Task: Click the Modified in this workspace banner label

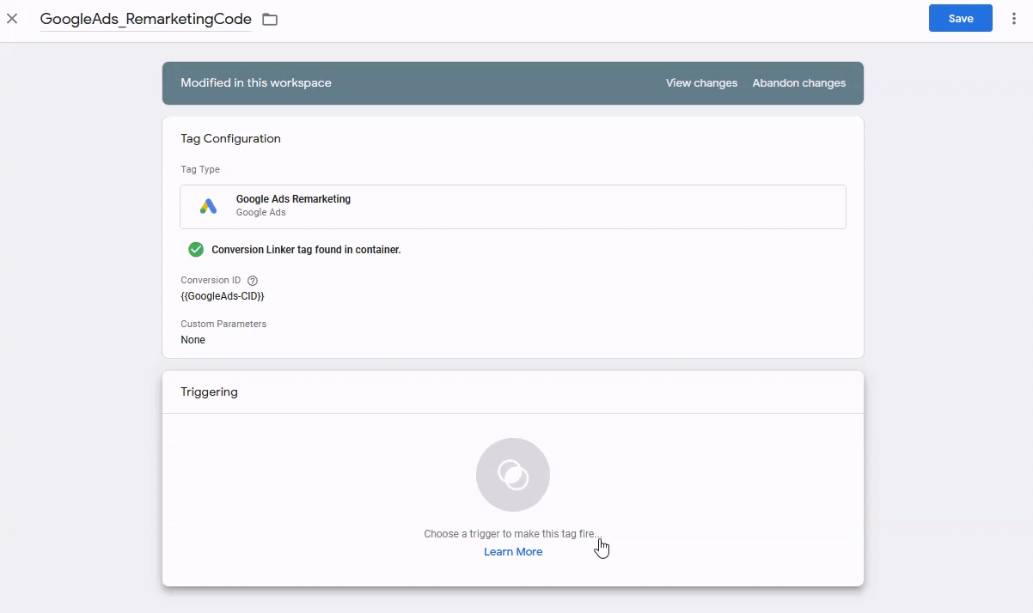Action: pyautogui.click(x=256, y=83)
